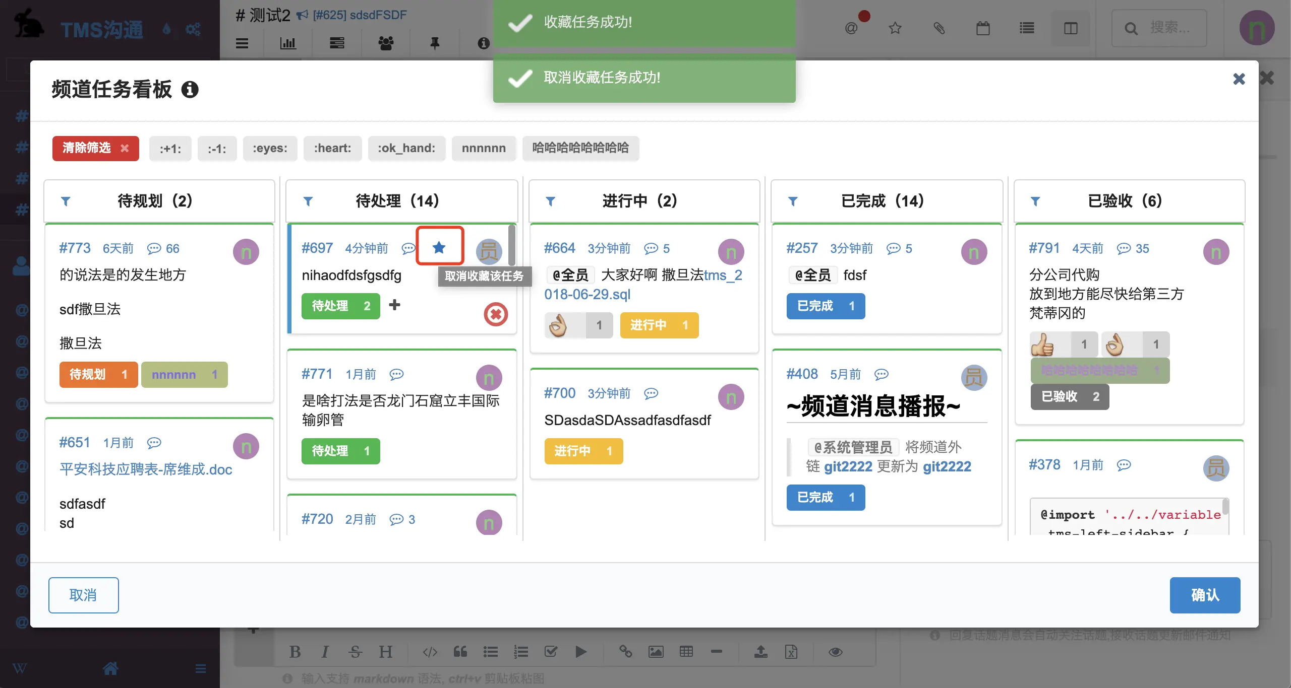
Task: Open the @ mentions icon in header
Action: (x=851, y=28)
